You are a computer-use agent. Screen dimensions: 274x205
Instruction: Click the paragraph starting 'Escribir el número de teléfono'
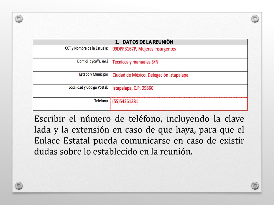(139, 135)
